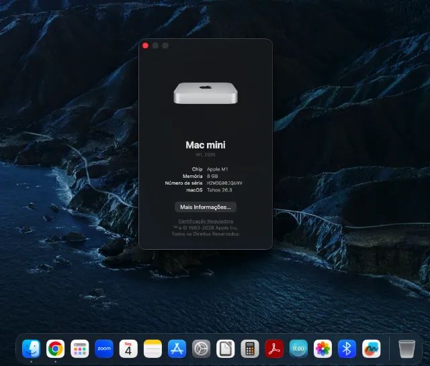The height and width of the screenshot is (366, 430).
Task: Select the serial number value
Action: (224, 183)
